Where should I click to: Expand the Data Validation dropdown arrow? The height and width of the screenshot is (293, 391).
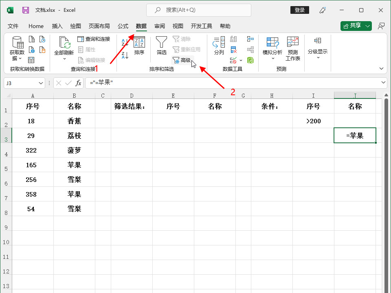(x=241, y=60)
